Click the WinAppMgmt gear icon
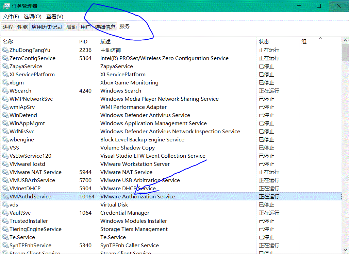This screenshot has width=349, height=255. [x=5, y=123]
